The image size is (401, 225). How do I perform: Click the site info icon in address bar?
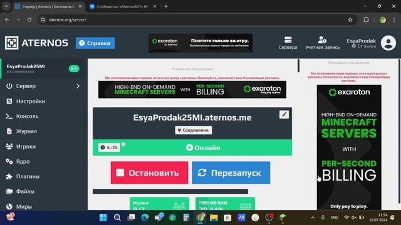(x=43, y=19)
